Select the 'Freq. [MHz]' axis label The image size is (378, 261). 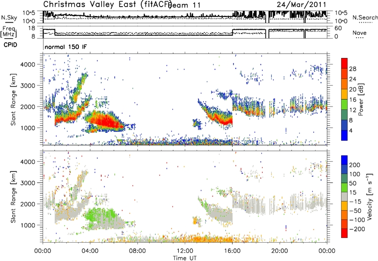pos(9,32)
